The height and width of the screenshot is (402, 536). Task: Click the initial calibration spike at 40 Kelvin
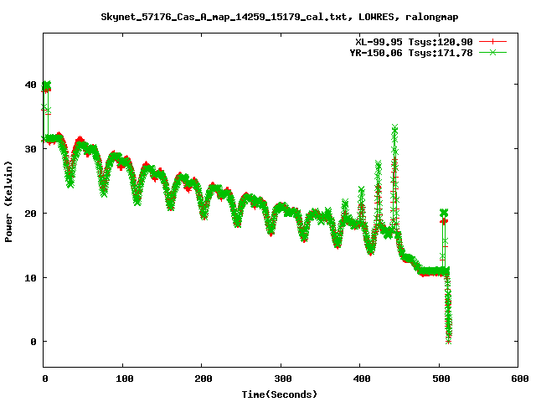point(46,85)
